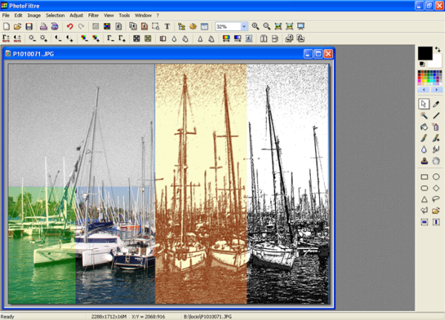Open the Edit menu

pyautogui.click(x=19, y=16)
